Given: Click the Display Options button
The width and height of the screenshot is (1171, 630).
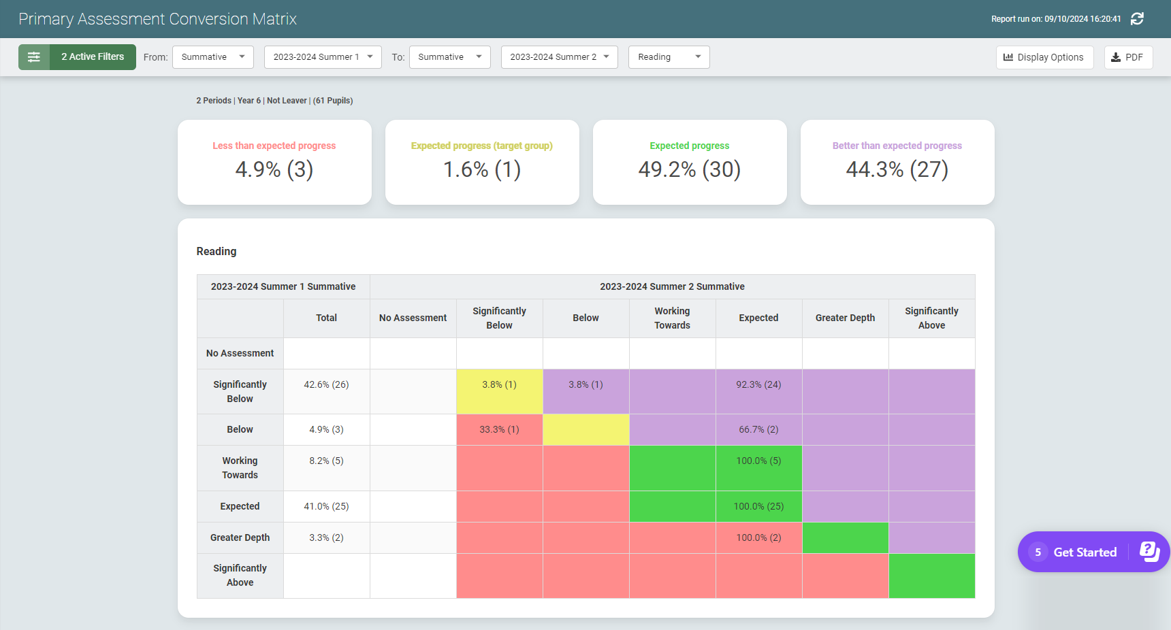Looking at the screenshot, I should [x=1044, y=57].
